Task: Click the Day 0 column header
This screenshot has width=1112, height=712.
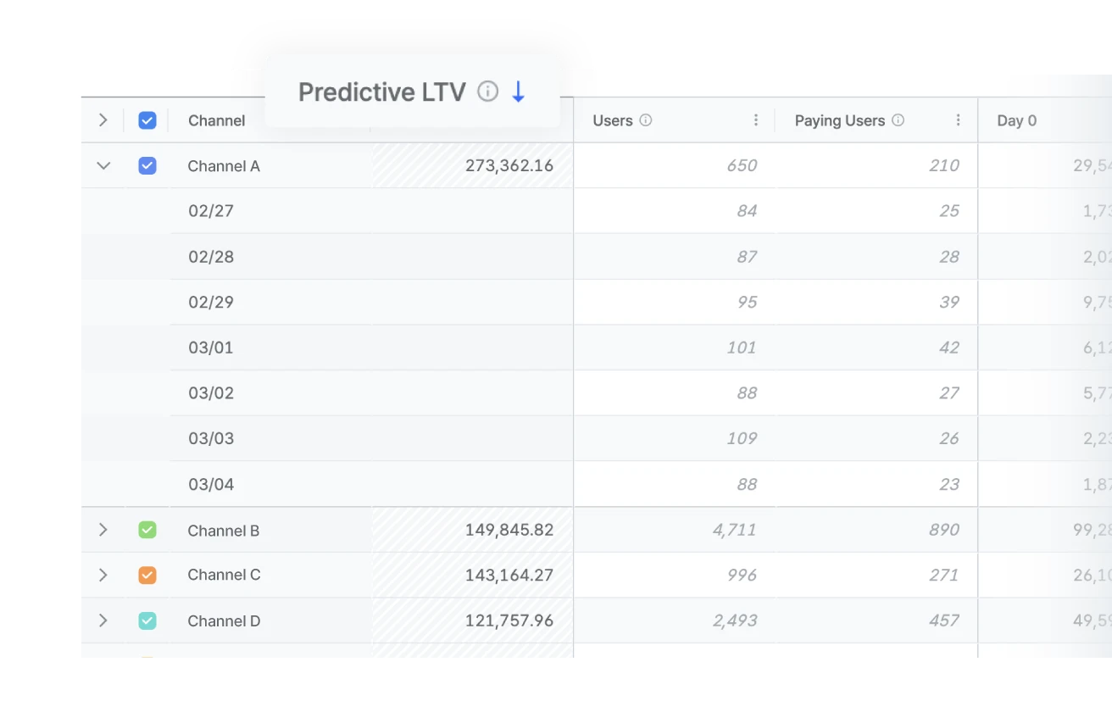Action: tap(1016, 120)
